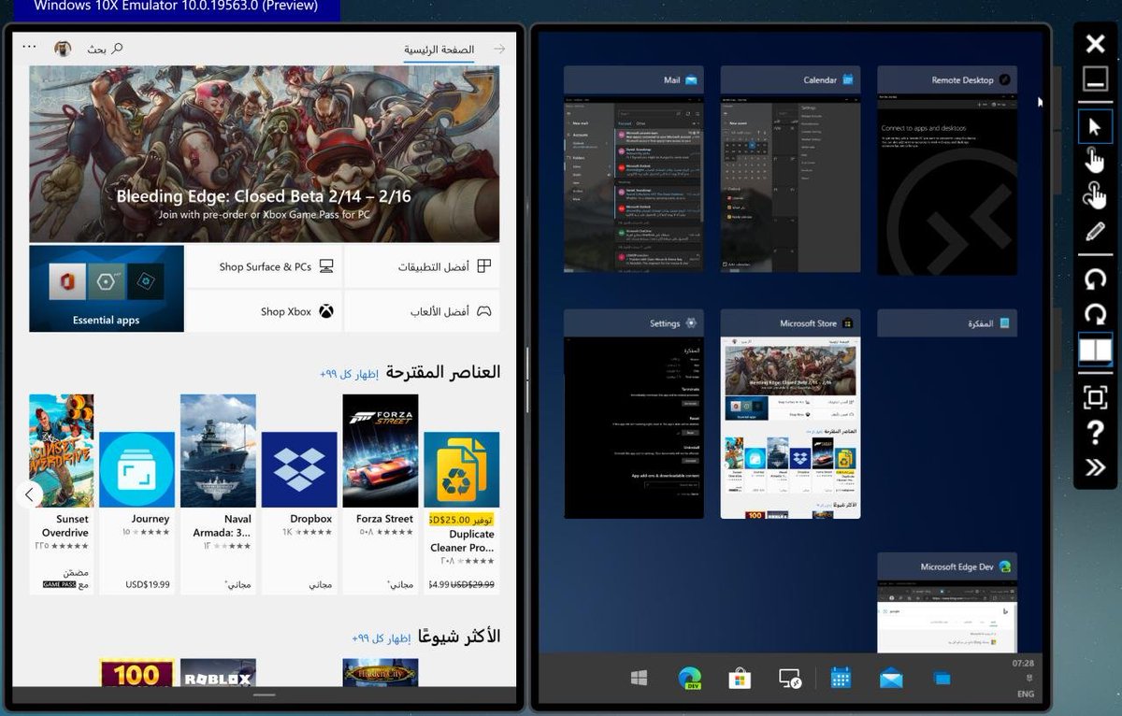Click the task view icon on taskbar
This screenshot has width=1122, height=716.
pos(941,679)
